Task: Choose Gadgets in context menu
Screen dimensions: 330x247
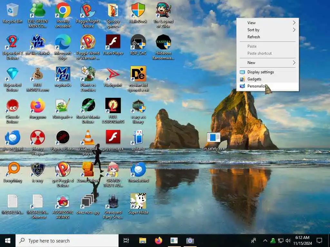Action: (x=267, y=79)
